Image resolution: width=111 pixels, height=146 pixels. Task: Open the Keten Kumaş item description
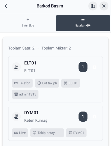(36, 120)
